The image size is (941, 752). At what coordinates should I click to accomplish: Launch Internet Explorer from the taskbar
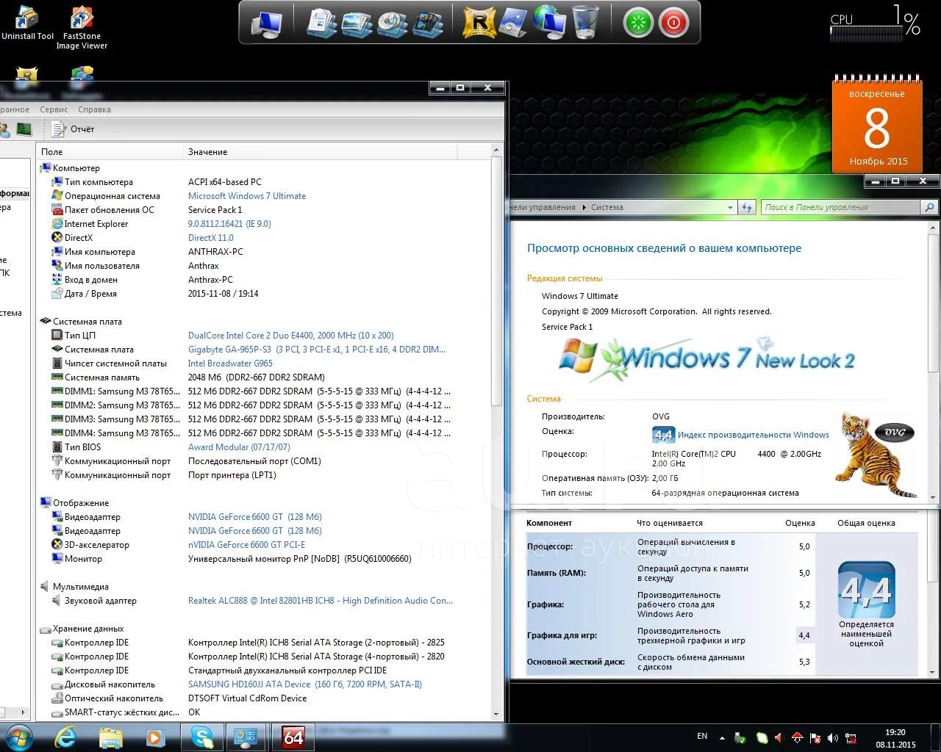(66, 737)
